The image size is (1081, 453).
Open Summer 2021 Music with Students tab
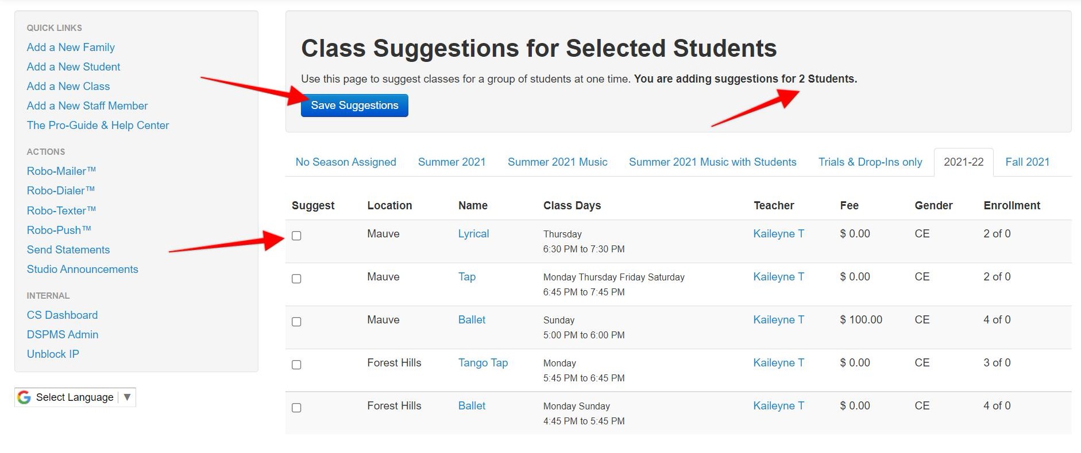pos(712,162)
